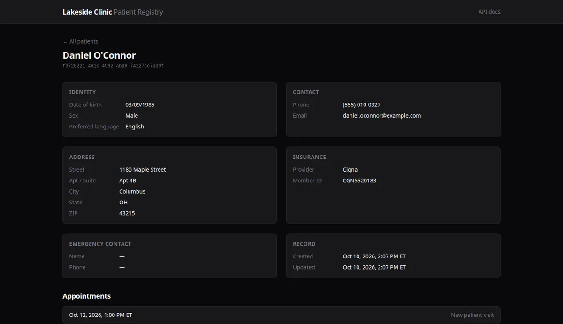
Task: Click the Created label in Record
Action: pos(303,256)
